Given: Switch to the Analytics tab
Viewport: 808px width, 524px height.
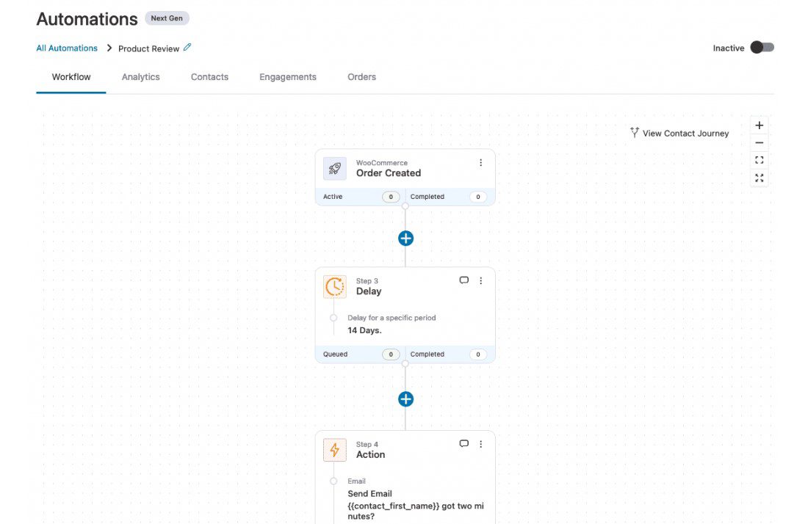Looking at the screenshot, I should click(x=140, y=76).
